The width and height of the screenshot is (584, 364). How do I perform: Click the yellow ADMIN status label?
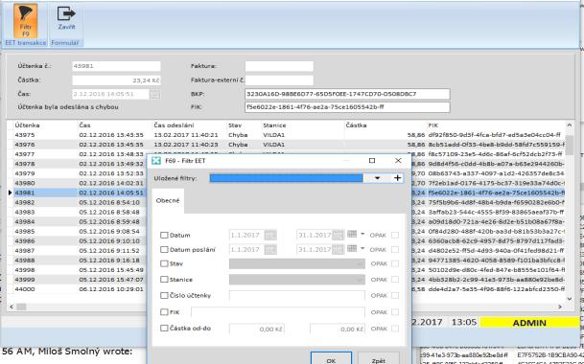coord(529,323)
